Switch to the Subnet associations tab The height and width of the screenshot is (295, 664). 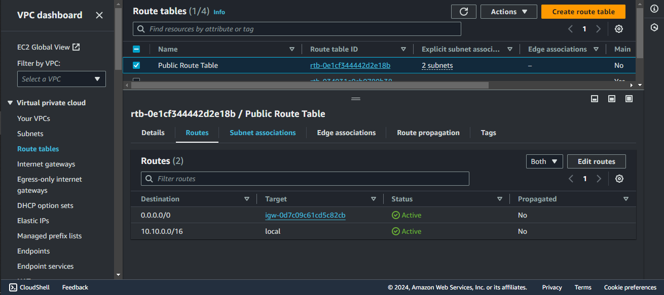(263, 133)
